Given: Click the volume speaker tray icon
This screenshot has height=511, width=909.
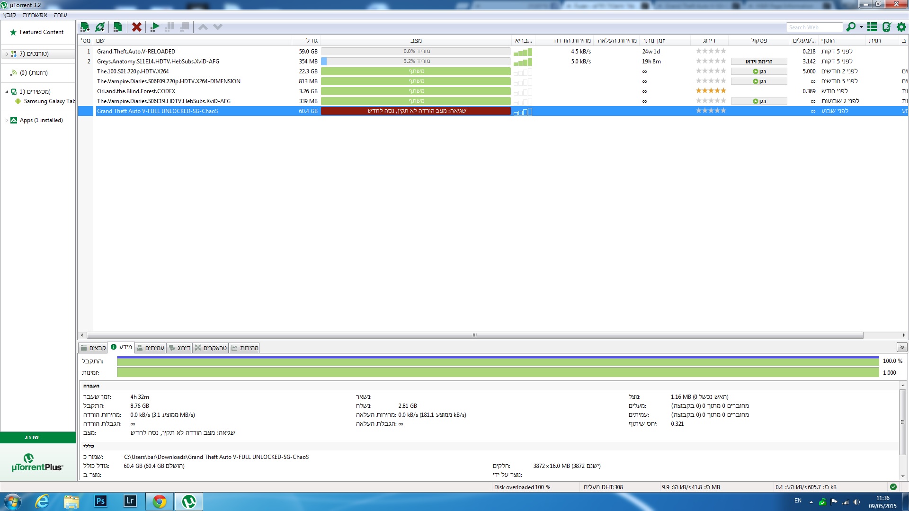Looking at the screenshot, I should click(x=856, y=502).
